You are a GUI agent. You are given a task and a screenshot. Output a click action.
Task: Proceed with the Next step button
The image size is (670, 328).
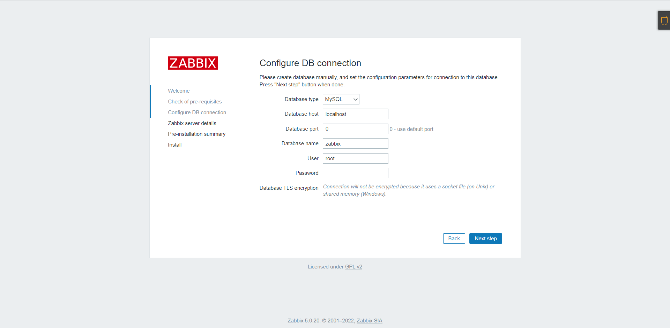coord(485,239)
